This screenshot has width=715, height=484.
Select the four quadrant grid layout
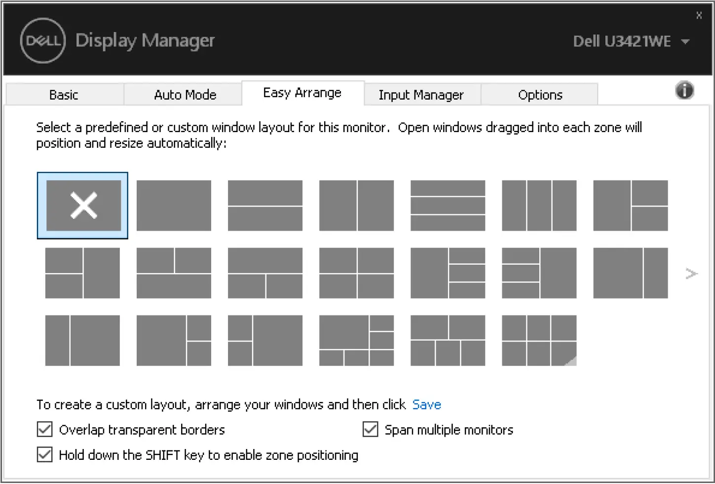[356, 273]
